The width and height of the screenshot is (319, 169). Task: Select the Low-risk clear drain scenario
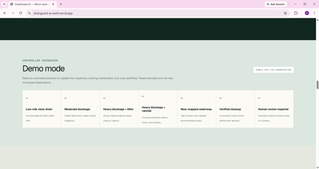click(42, 109)
